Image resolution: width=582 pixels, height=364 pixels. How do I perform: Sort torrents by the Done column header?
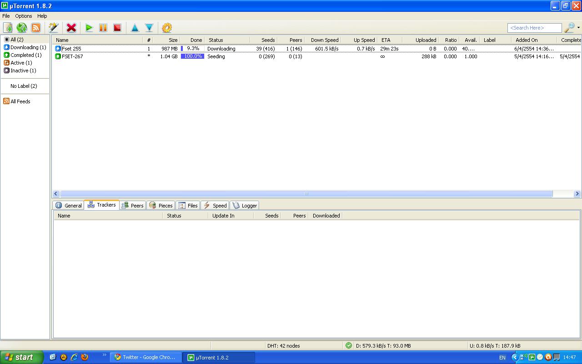tap(192, 40)
